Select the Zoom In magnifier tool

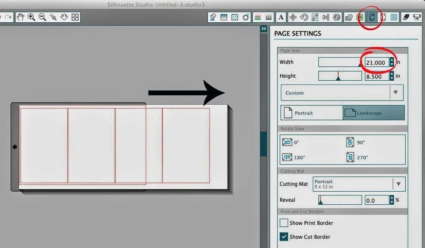31,17
